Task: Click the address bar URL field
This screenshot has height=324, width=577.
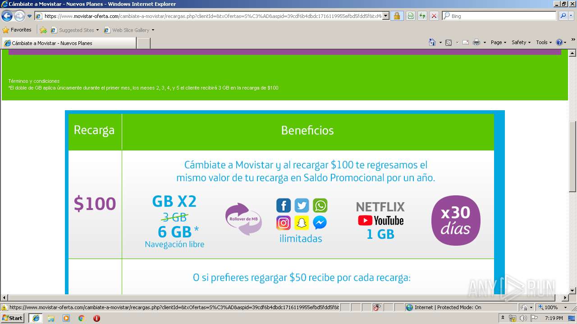Action: (x=209, y=16)
